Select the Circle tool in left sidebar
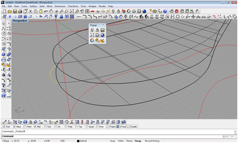 (3, 34)
